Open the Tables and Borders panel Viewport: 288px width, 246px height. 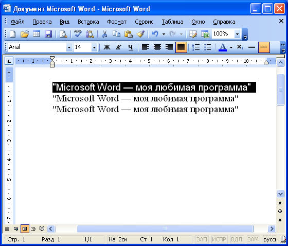point(193,34)
